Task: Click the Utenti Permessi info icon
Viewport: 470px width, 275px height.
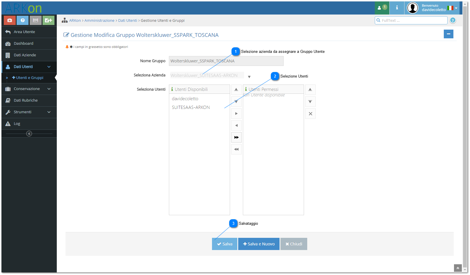Action: click(246, 89)
